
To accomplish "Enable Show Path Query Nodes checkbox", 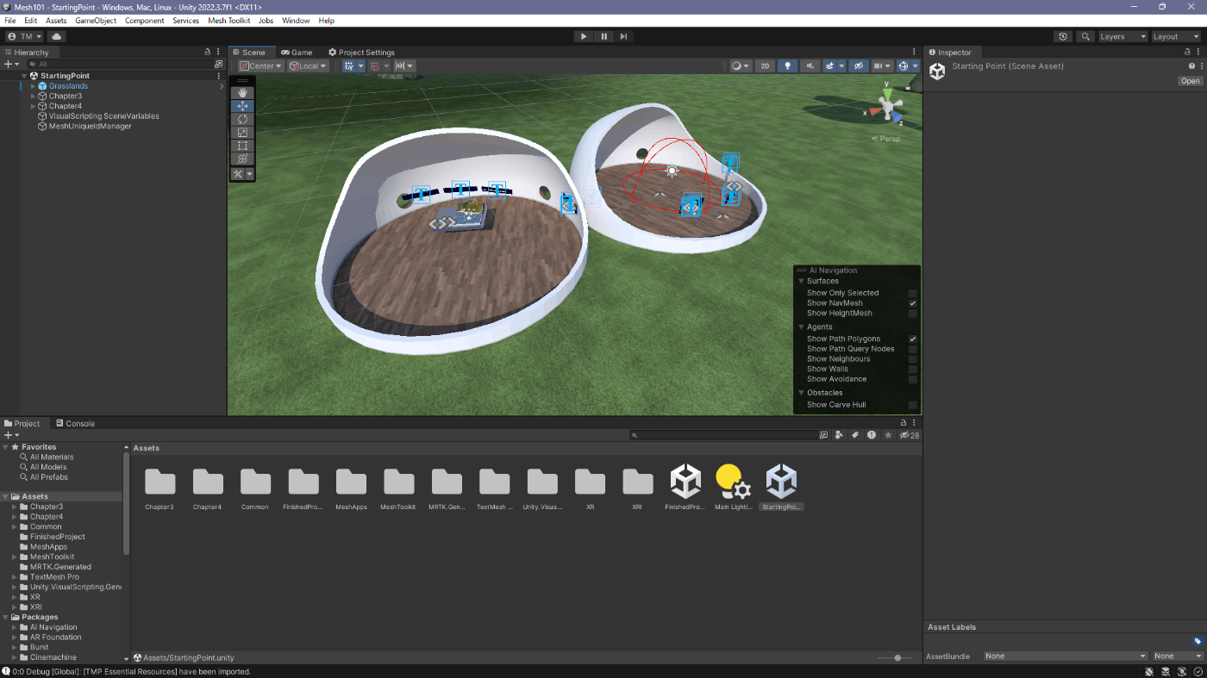I will pos(912,349).
